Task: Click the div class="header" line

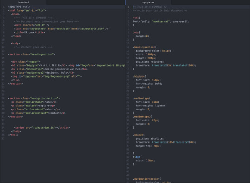Action: point(25,62)
